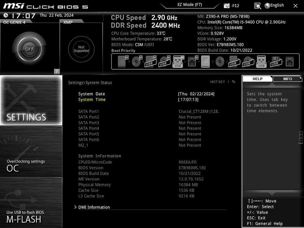Toggle the XMP Not Supported knob

pyautogui.click(x=81, y=49)
